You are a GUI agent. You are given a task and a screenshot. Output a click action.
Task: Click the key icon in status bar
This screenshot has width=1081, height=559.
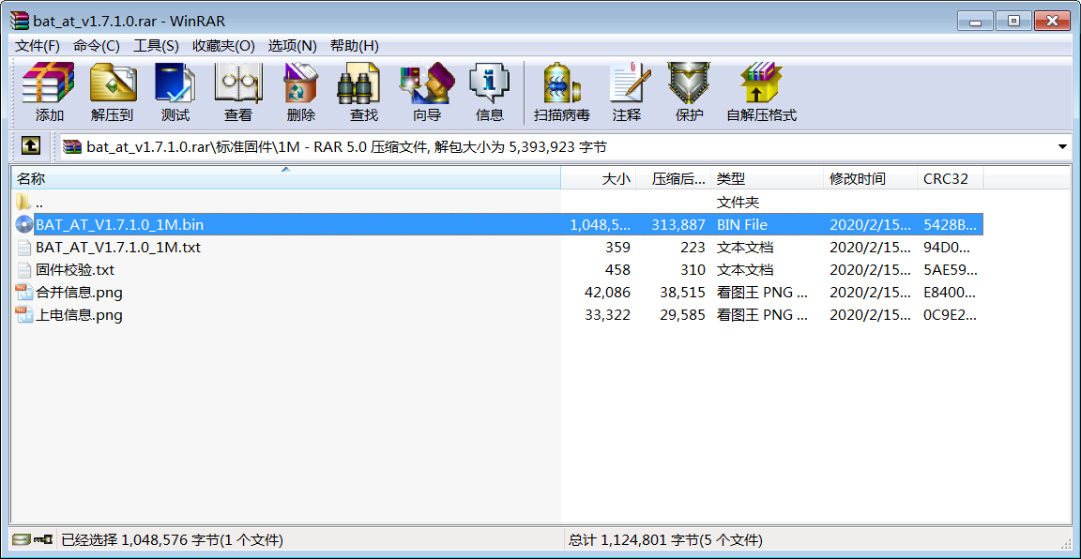tap(45, 539)
